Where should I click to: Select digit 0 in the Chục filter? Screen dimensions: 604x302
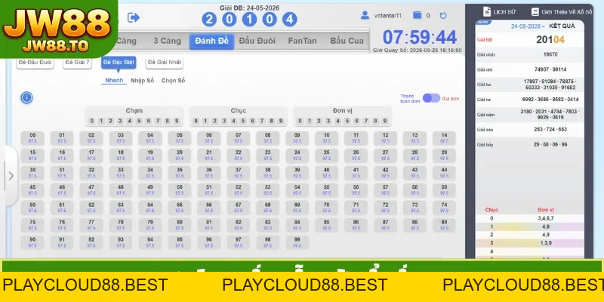tap(196, 121)
